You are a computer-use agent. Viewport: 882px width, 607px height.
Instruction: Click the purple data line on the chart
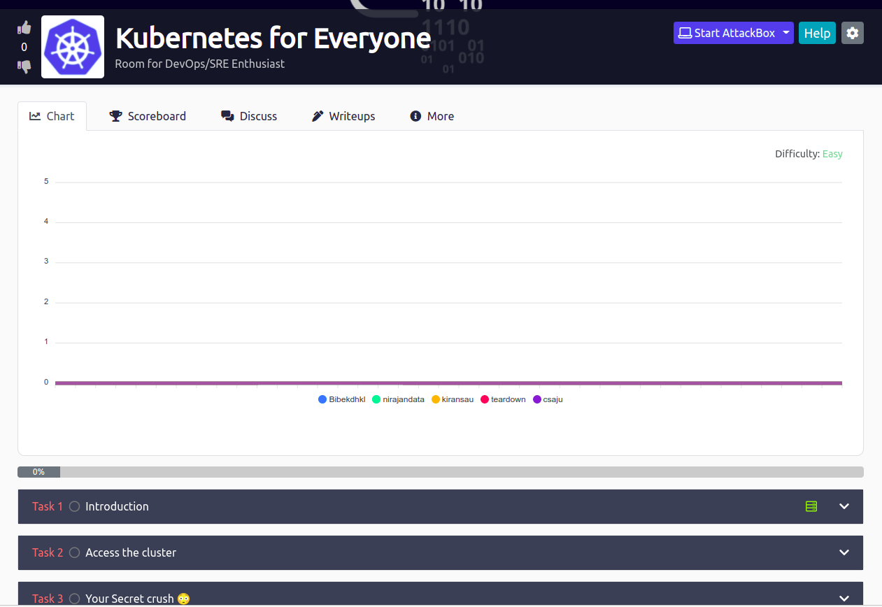pyautogui.click(x=448, y=383)
